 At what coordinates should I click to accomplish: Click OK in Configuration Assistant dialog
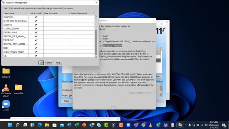click(114, 107)
